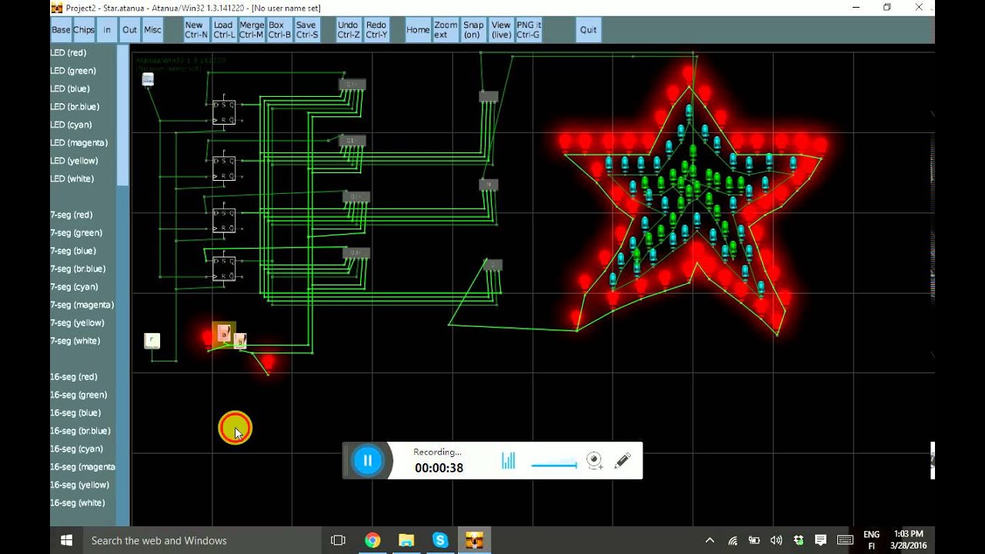Viewport: 985px width, 554px height.
Task: Open the audio level bars in recorder
Action: (508, 460)
